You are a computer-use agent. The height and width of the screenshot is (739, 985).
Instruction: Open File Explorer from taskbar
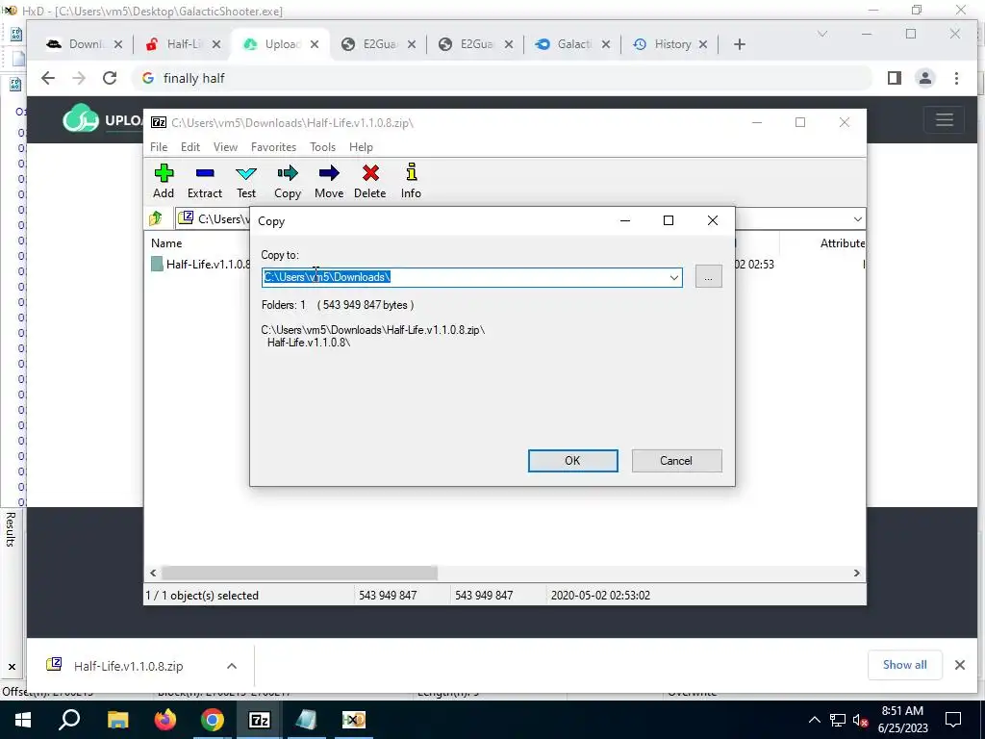coord(117,720)
